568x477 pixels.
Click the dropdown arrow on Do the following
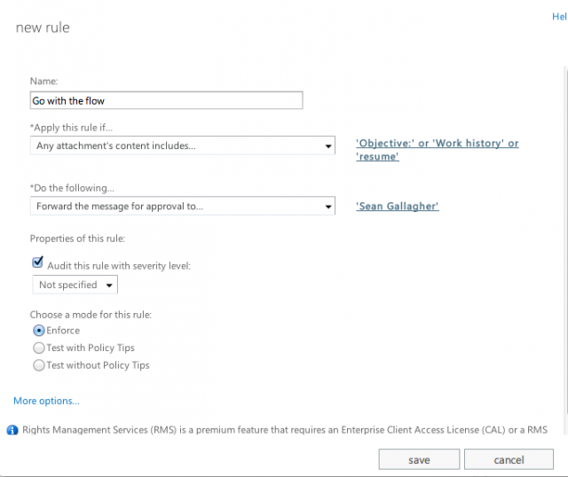coord(328,207)
